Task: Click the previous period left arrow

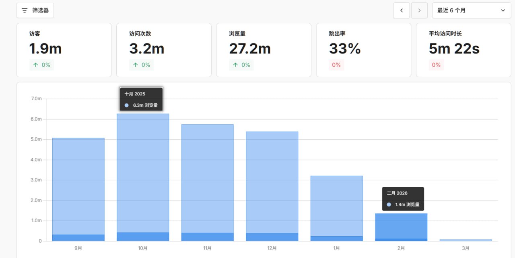Action: pos(401,10)
